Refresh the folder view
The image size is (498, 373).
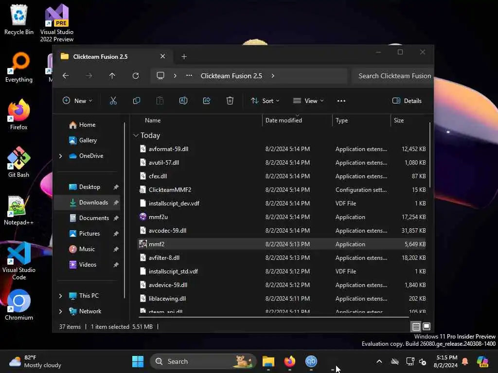(x=136, y=76)
